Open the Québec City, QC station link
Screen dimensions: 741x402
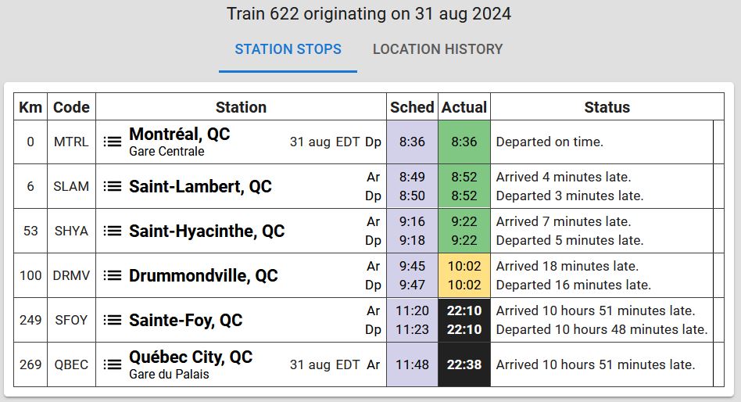click(190, 357)
